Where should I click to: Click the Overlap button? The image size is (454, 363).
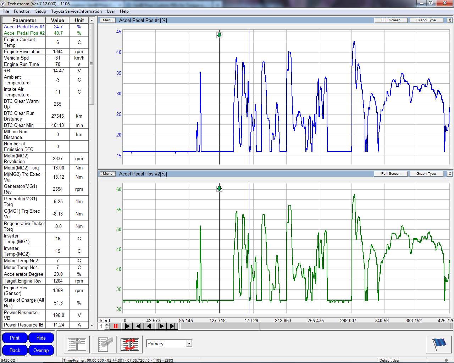pos(41,350)
